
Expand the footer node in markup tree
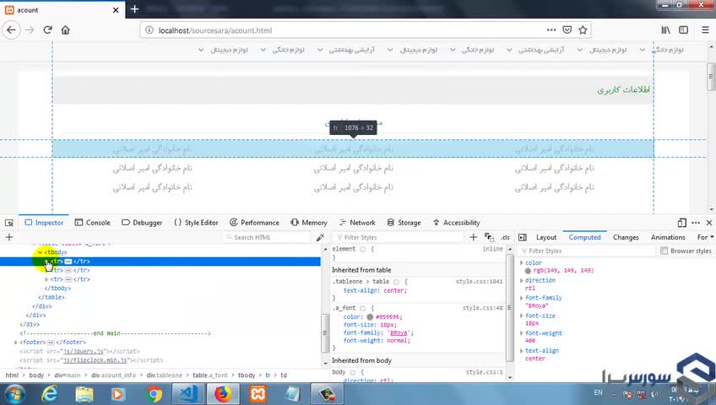pyautogui.click(x=16, y=342)
